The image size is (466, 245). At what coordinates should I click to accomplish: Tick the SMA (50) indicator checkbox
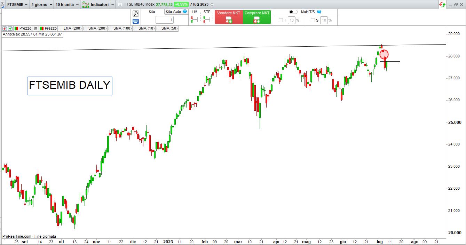[x=158, y=28]
